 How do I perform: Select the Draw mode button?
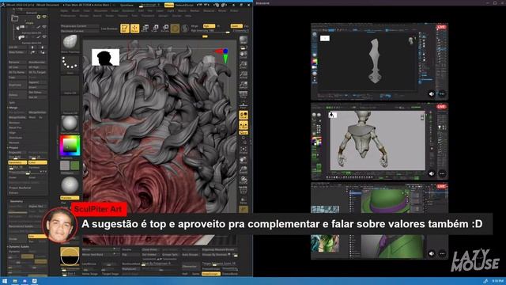(x=135, y=28)
